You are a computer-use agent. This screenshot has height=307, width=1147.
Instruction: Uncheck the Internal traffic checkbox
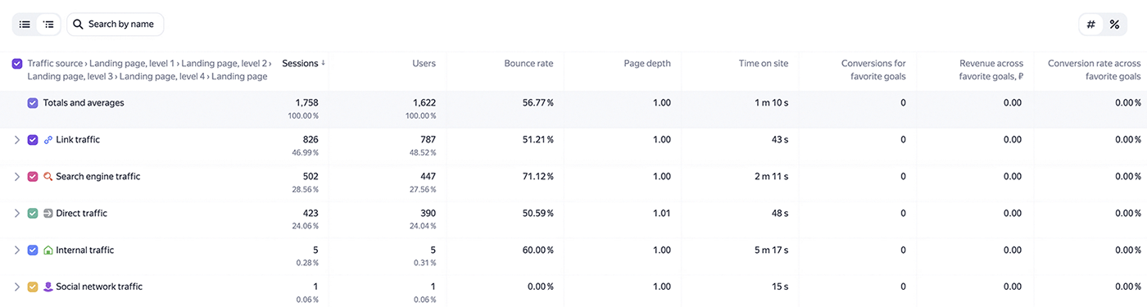coord(33,251)
